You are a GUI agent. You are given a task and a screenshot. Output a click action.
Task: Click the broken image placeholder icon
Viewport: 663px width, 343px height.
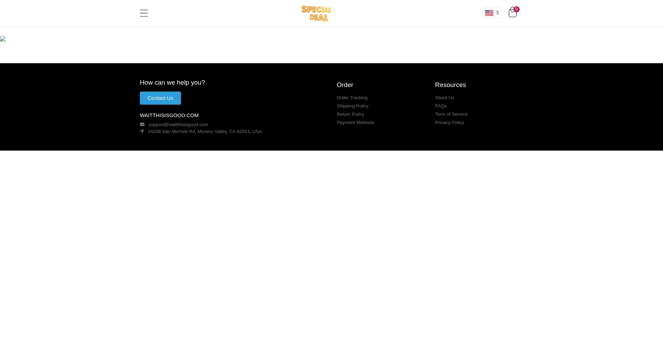[3, 39]
